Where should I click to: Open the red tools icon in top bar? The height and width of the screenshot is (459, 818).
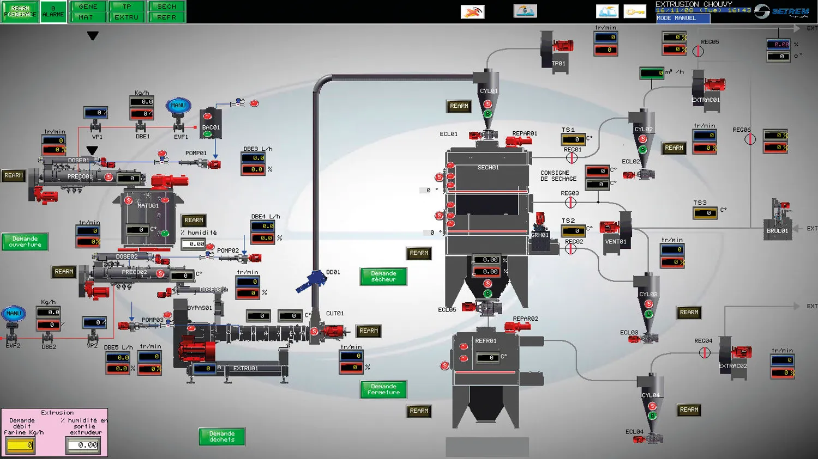472,11
